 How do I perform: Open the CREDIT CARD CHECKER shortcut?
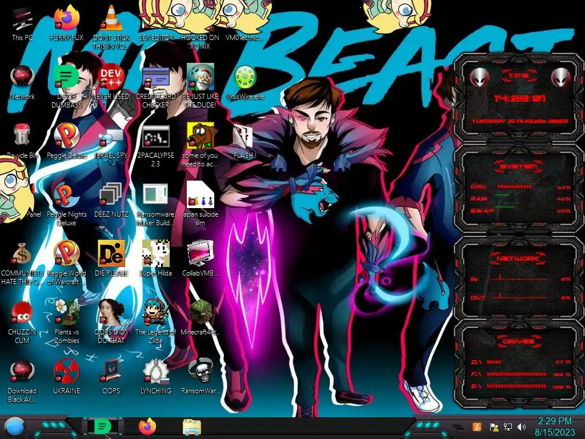point(156,87)
